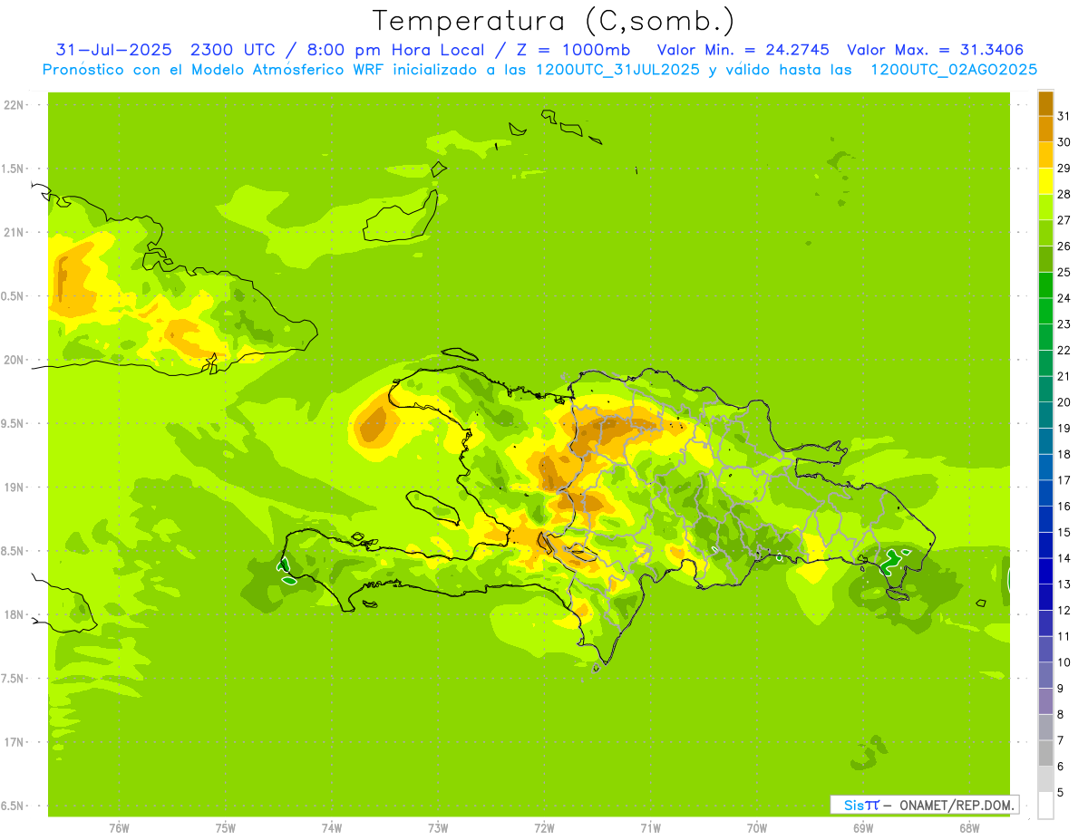Click the colorbar value label '24'

click(1064, 298)
